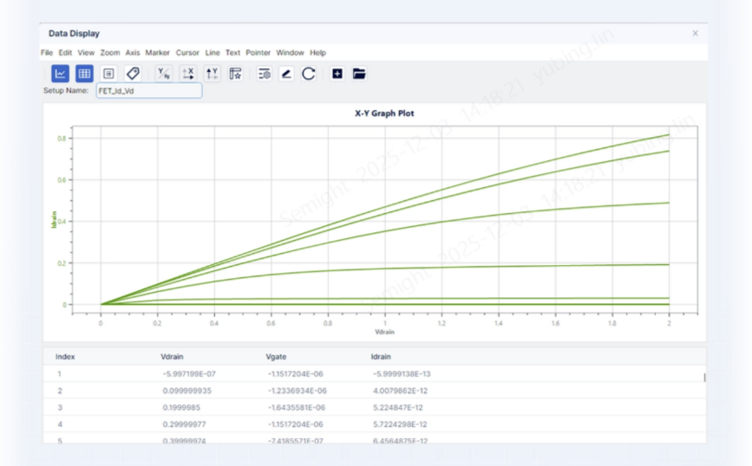Toggle the graph plot view icon
The height and width of the screenshot is (466, 752).
click(61, 74)
